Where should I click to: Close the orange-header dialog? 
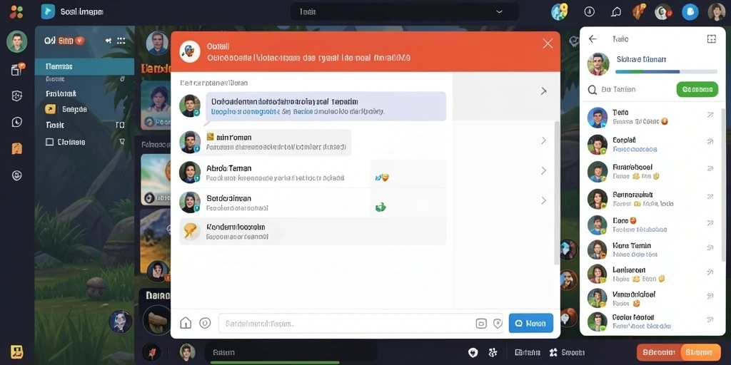tap(548, 43)
